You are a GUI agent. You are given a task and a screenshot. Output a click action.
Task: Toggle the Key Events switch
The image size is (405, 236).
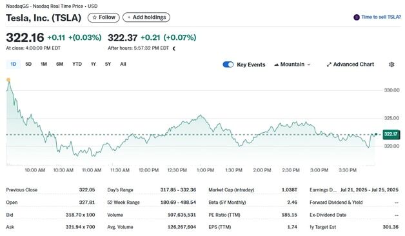tap(228, 64)
